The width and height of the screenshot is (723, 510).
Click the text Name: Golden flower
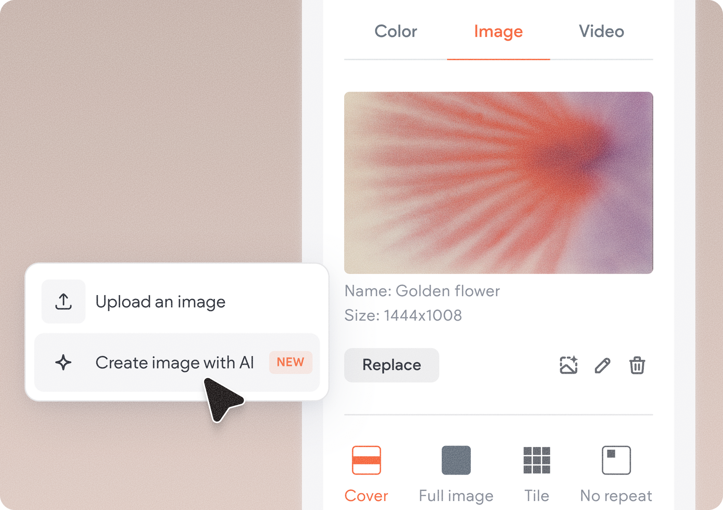pos(422,291)
